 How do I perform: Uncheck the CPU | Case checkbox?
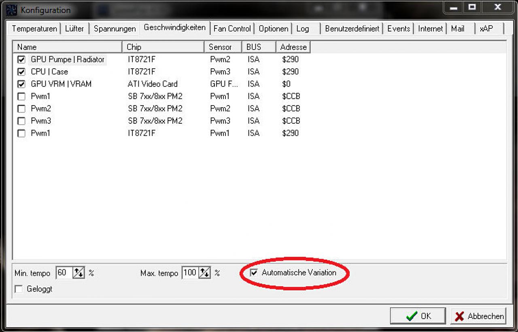tap(21, 72)
